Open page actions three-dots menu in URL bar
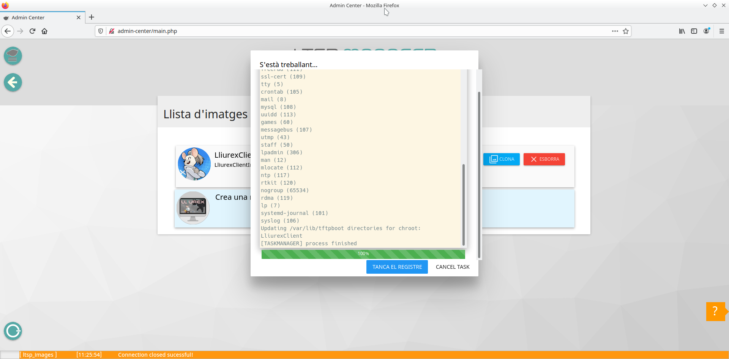 (615, 31)
